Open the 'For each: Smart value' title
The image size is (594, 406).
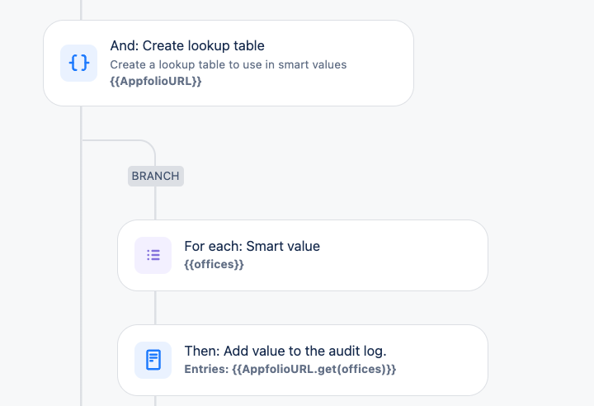252,247
